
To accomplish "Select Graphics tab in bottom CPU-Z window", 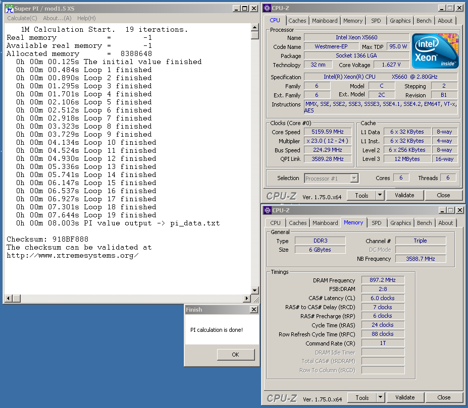I will pos(400,223).
